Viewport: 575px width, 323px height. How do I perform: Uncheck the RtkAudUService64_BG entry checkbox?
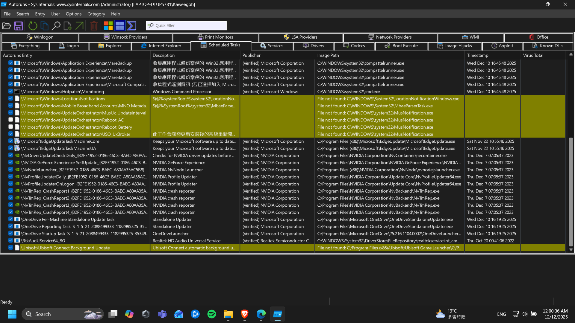click(10, 240)
